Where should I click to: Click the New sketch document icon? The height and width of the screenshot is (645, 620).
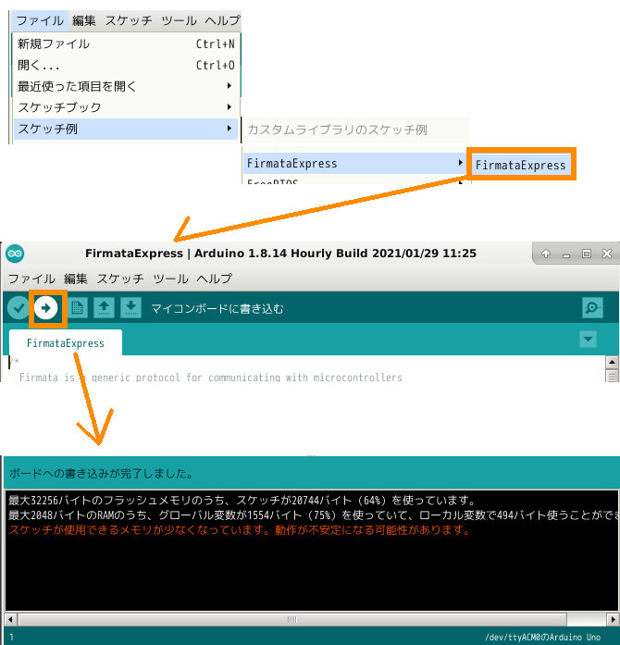coord(78,307)
